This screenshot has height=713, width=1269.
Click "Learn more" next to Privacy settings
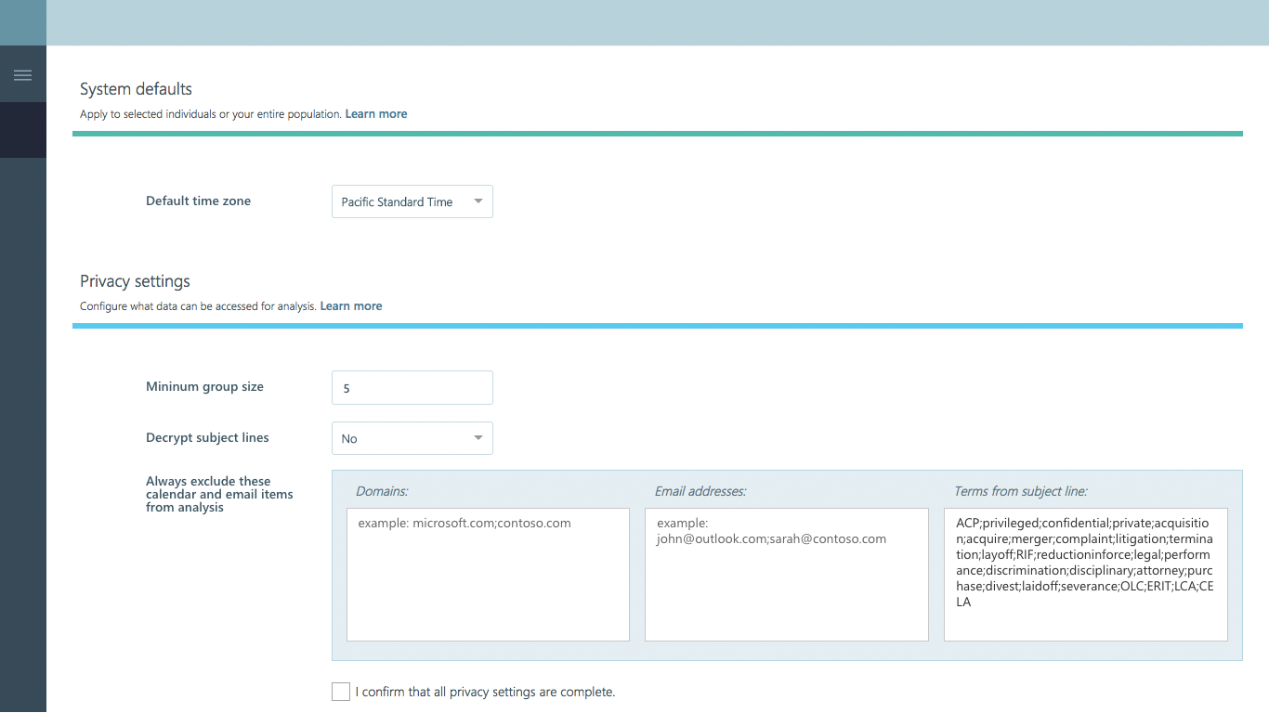click(350, 305)
